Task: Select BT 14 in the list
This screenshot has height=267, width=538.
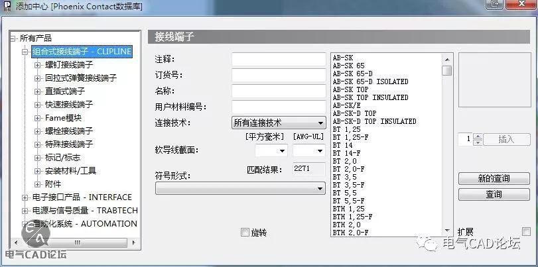Action: [x=343, y=145]
